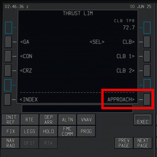Activate the EXEC key
This screenshot has width=157, height=157.
click(143, 120)
